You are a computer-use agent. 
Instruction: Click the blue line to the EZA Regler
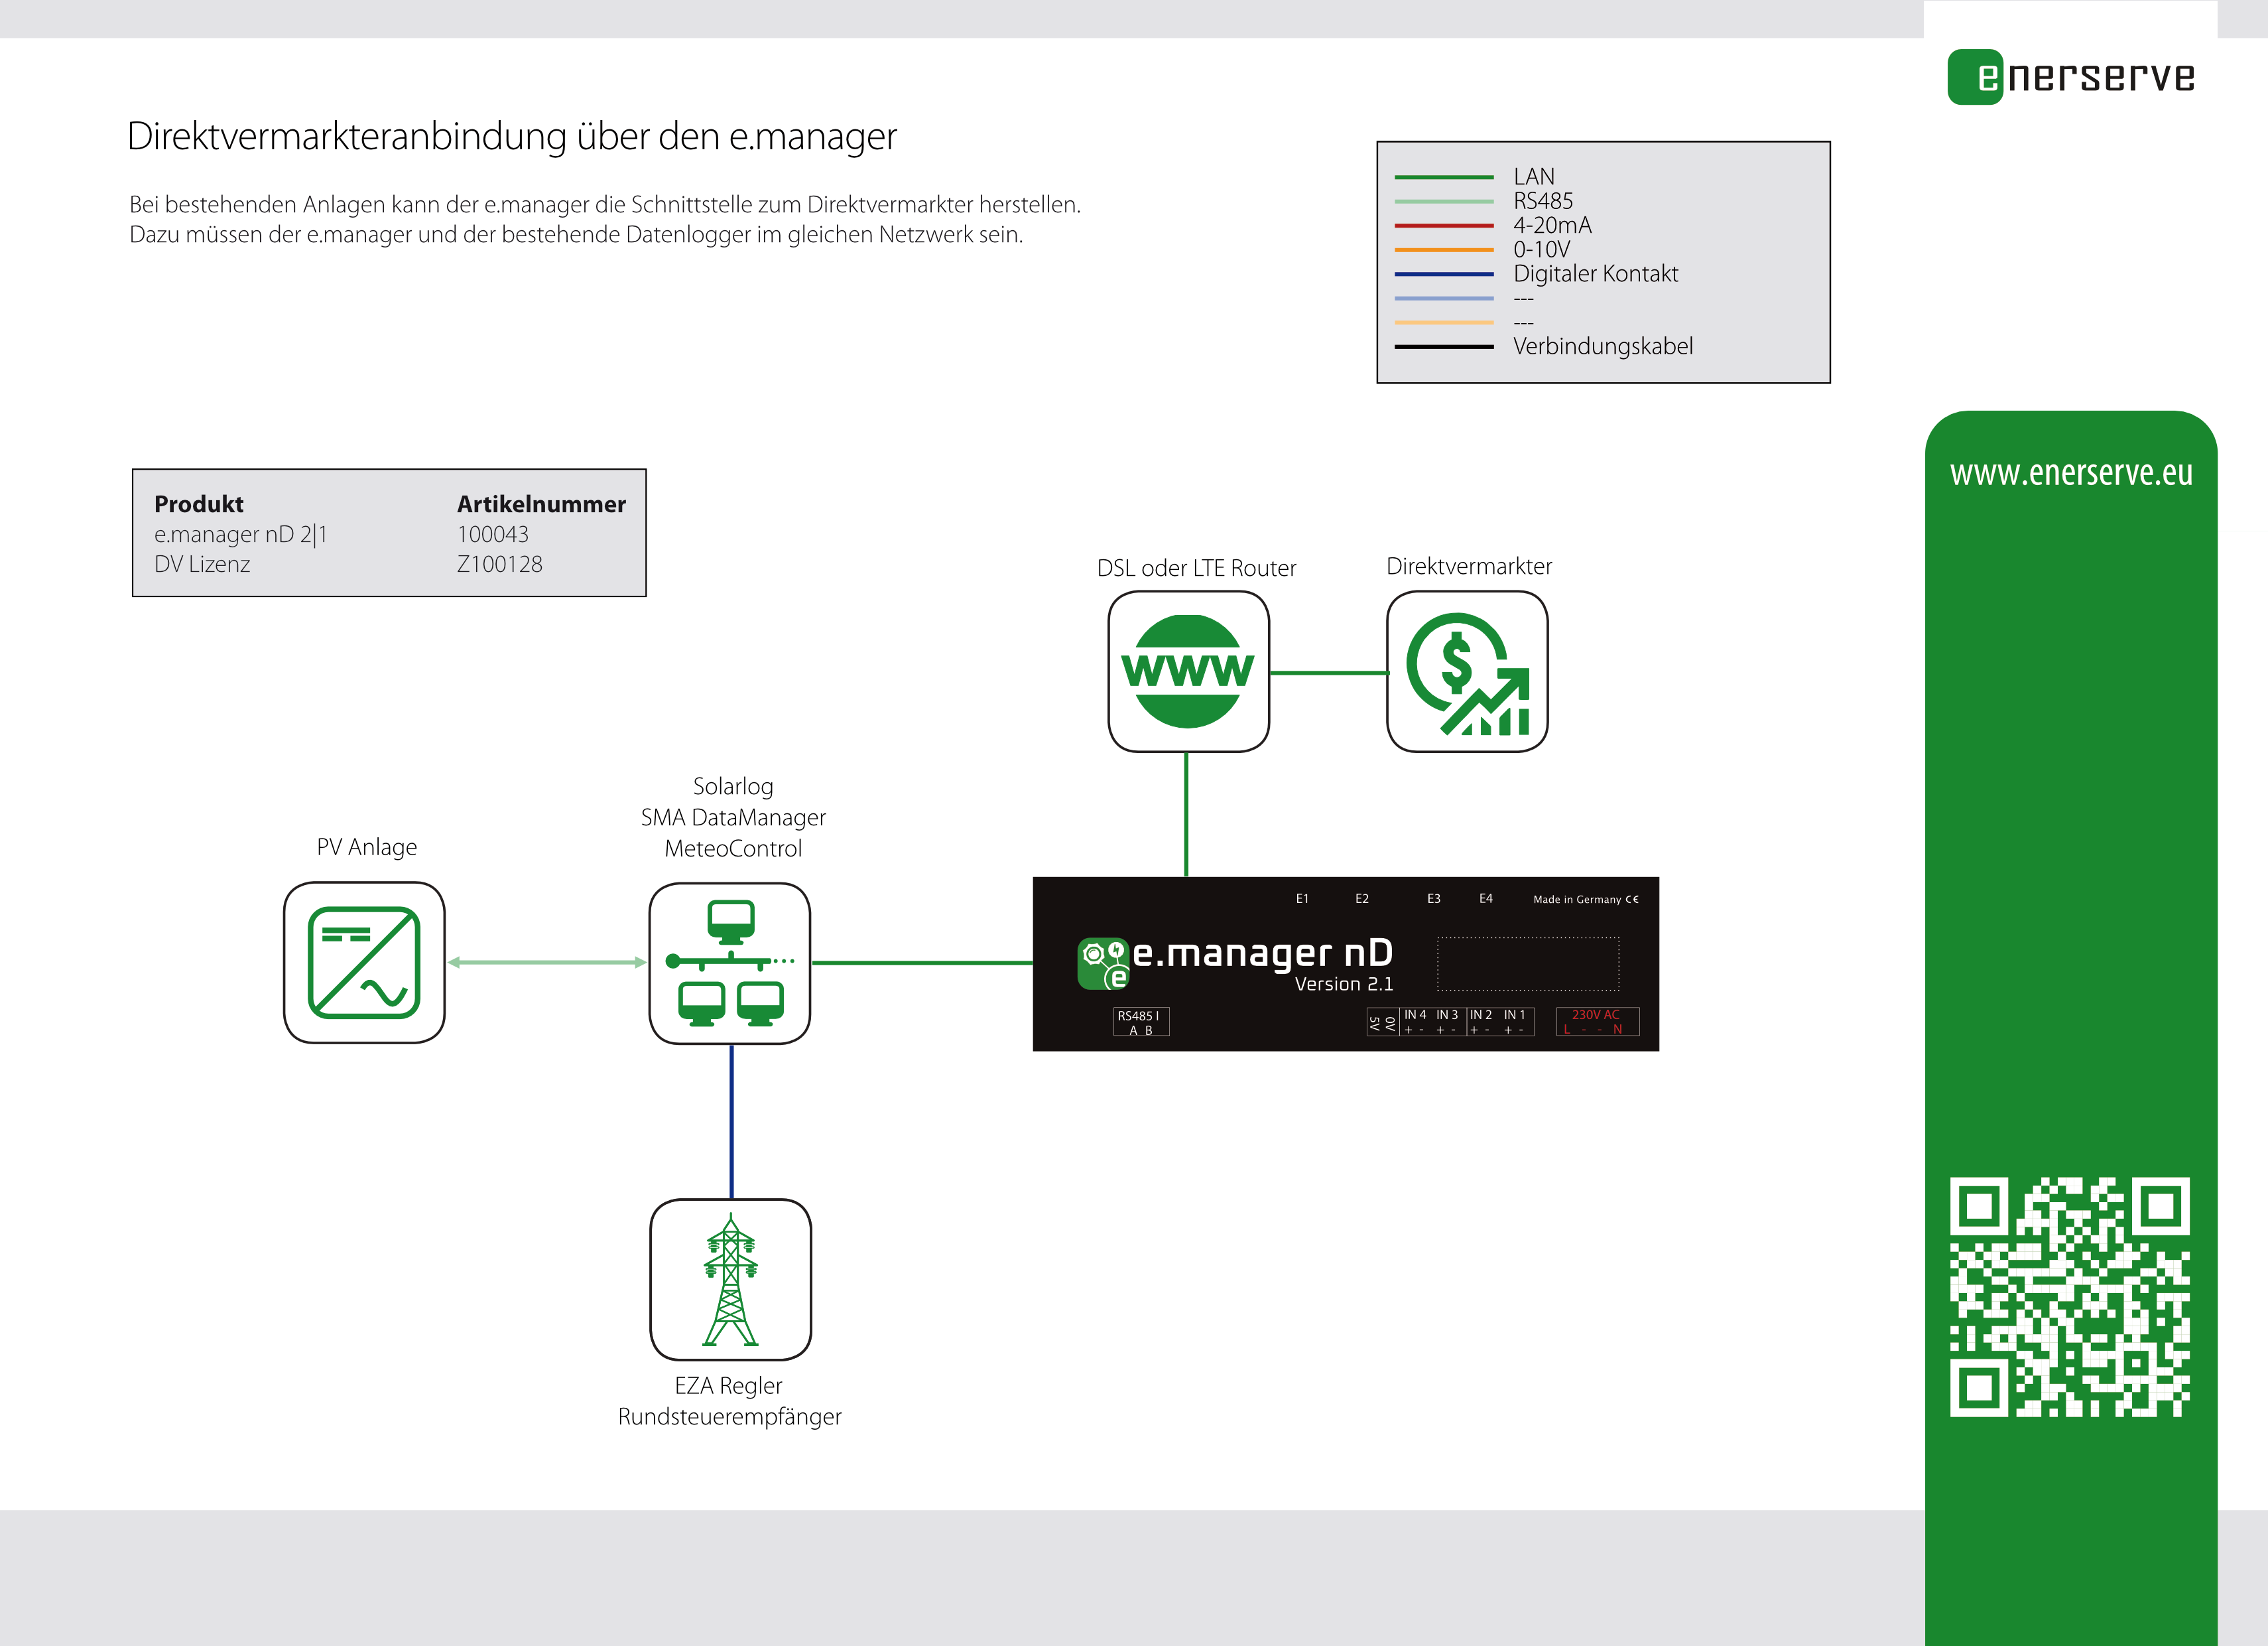(731, 1122)
